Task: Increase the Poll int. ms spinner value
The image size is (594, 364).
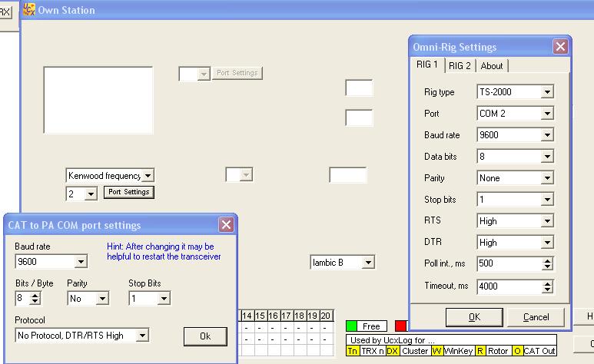Action: (x=547, y=261)
